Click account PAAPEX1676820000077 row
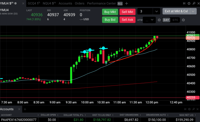Image resolution: width=200 pixels, height=122 pixels. tap(19, 120)
